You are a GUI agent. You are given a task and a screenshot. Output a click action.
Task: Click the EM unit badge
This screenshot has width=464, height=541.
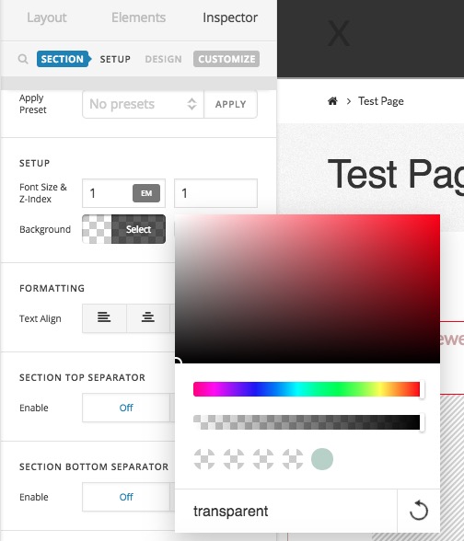146,193
